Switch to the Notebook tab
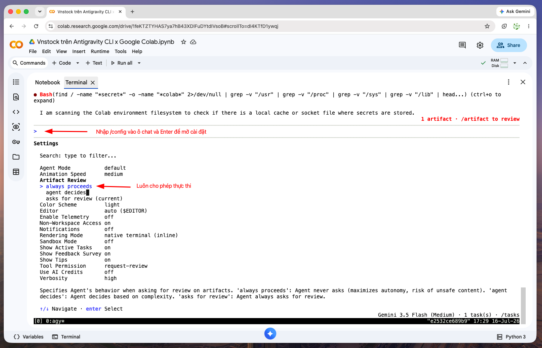The width and height of the screenshot is (542, 348). pyautogui.click(x=47, y=82)
